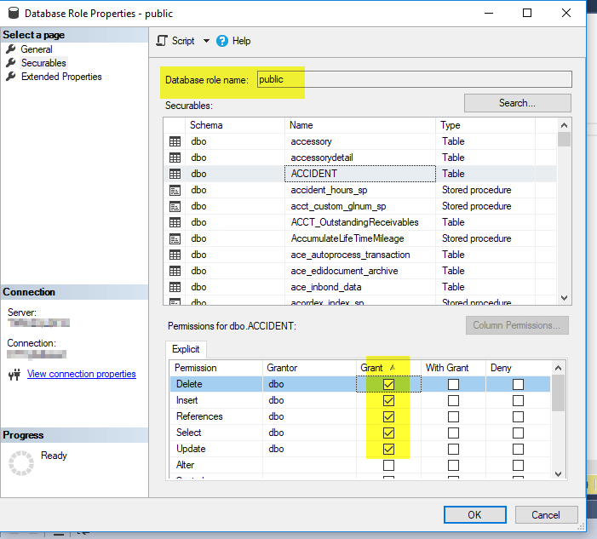Viewport: 597px width, 539px height.
Task: Select the AccumulateLifeTimeMileage securable name
Action: [347, 238]
